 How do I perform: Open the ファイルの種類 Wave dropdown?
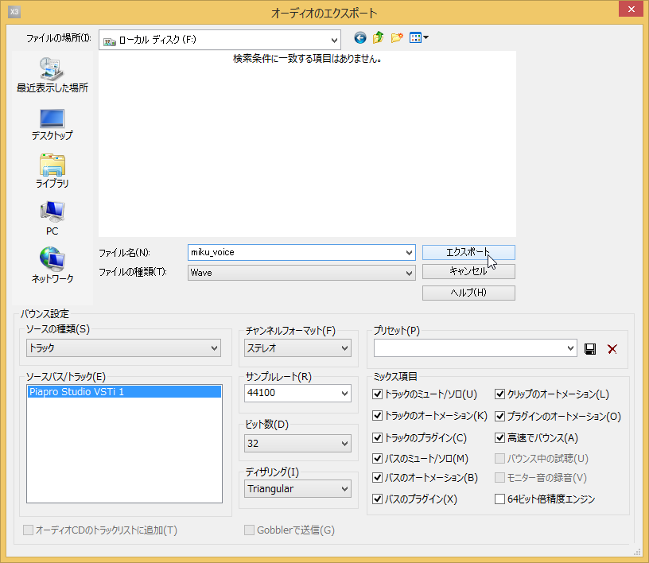(x=301, y=273)
